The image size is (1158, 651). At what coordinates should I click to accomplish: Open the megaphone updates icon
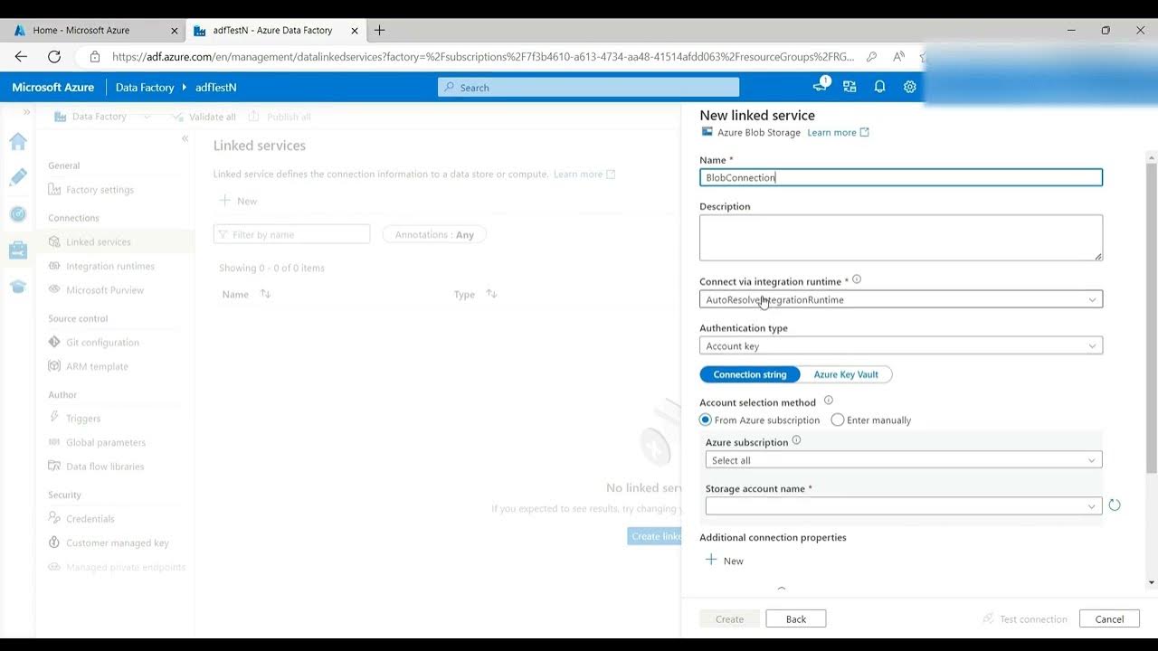(821, 86)
